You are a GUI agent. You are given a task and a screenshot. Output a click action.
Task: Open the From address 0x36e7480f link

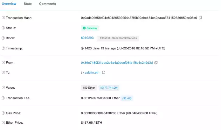[x=117, y=63]
